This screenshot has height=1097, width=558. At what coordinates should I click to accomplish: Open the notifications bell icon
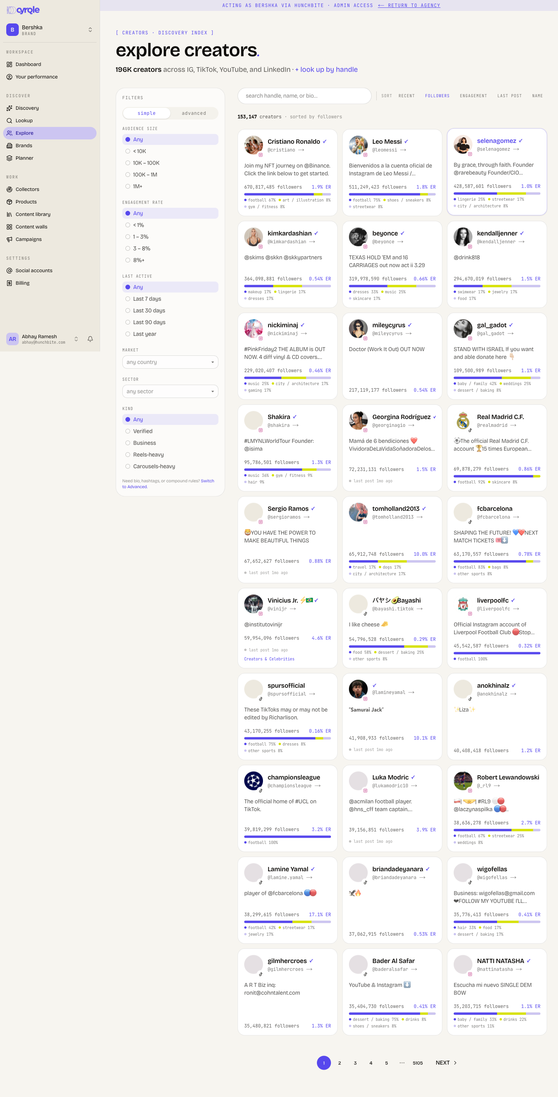pyautogui.click(x=90, y=339)
